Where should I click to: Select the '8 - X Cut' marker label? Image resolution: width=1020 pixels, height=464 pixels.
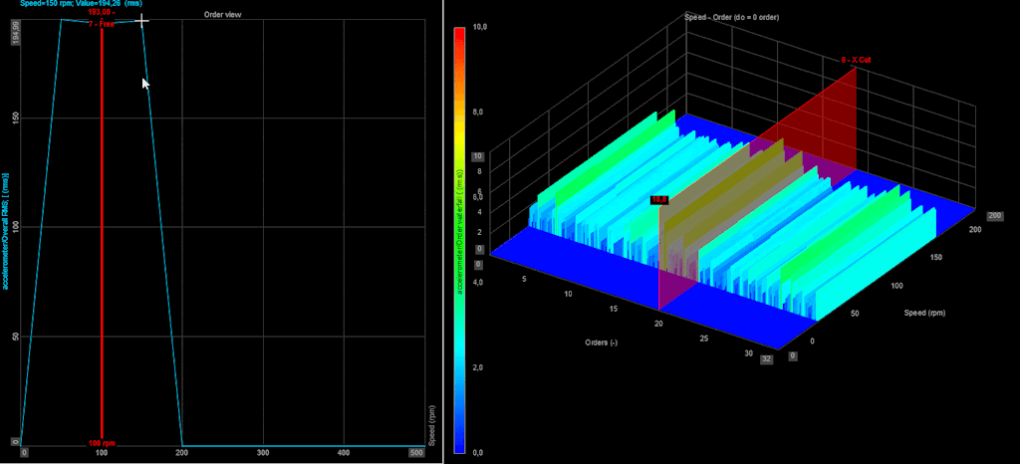click(855, 61)
